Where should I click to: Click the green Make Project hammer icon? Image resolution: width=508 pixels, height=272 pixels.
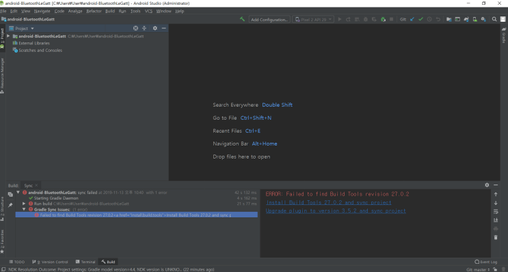coord(242,19)
